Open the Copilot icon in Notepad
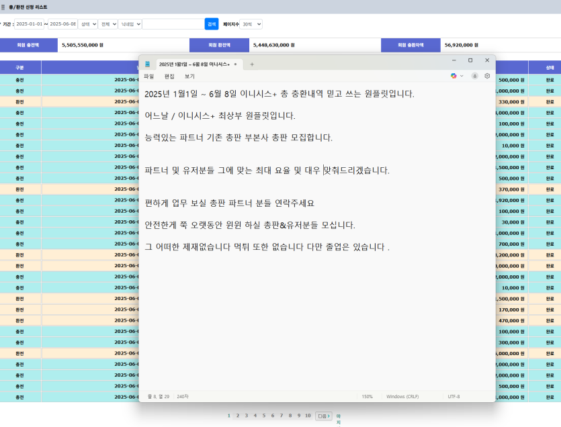 pos(454,76)
